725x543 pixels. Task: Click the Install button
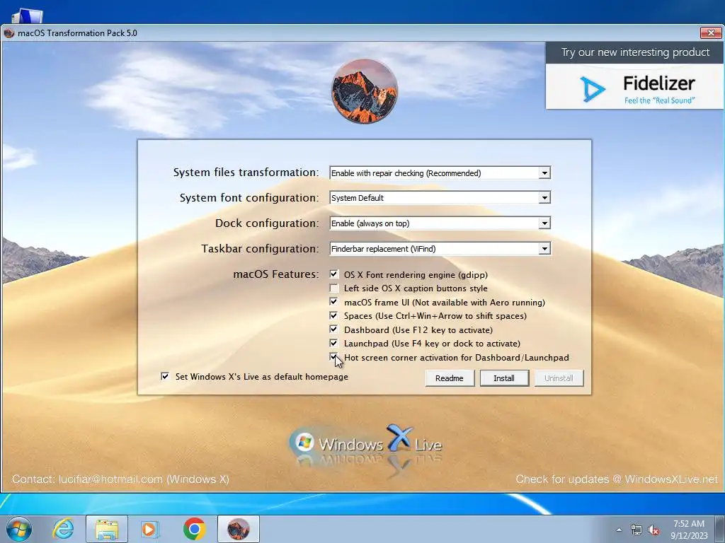[504, 378]
